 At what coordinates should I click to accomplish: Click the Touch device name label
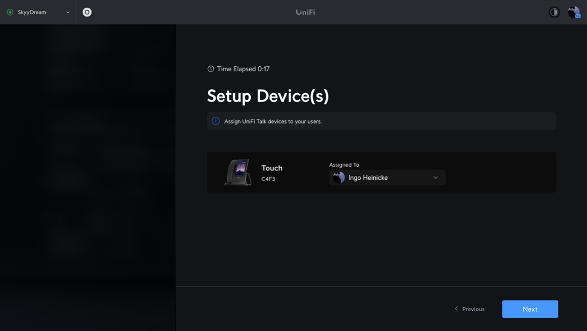(272, 168)
